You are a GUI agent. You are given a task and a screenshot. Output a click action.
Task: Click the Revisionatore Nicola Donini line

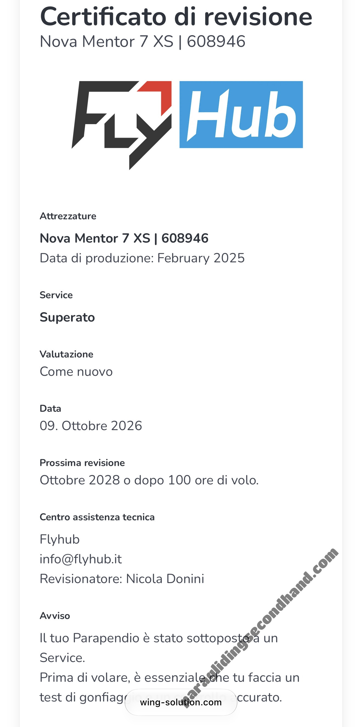(122, 579)
